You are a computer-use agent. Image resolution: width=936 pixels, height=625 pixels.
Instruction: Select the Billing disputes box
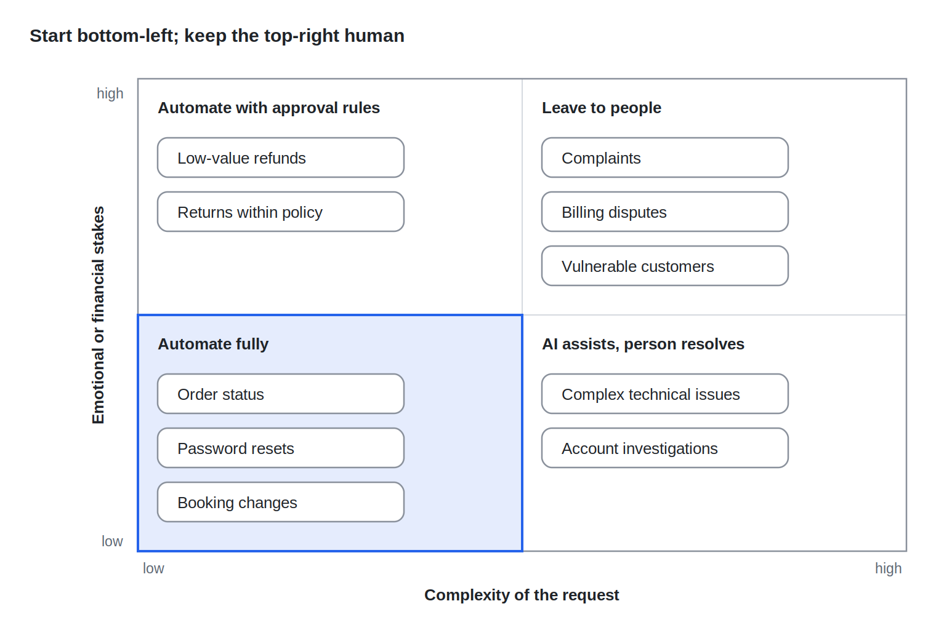coord(665,212)
